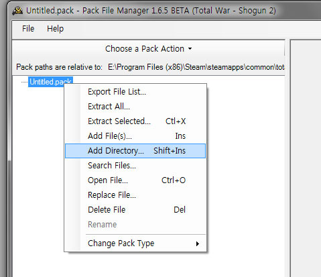321x277 pixels.
Task: Click Extract Selected... menu entry
Action: [x=135, y=121]
